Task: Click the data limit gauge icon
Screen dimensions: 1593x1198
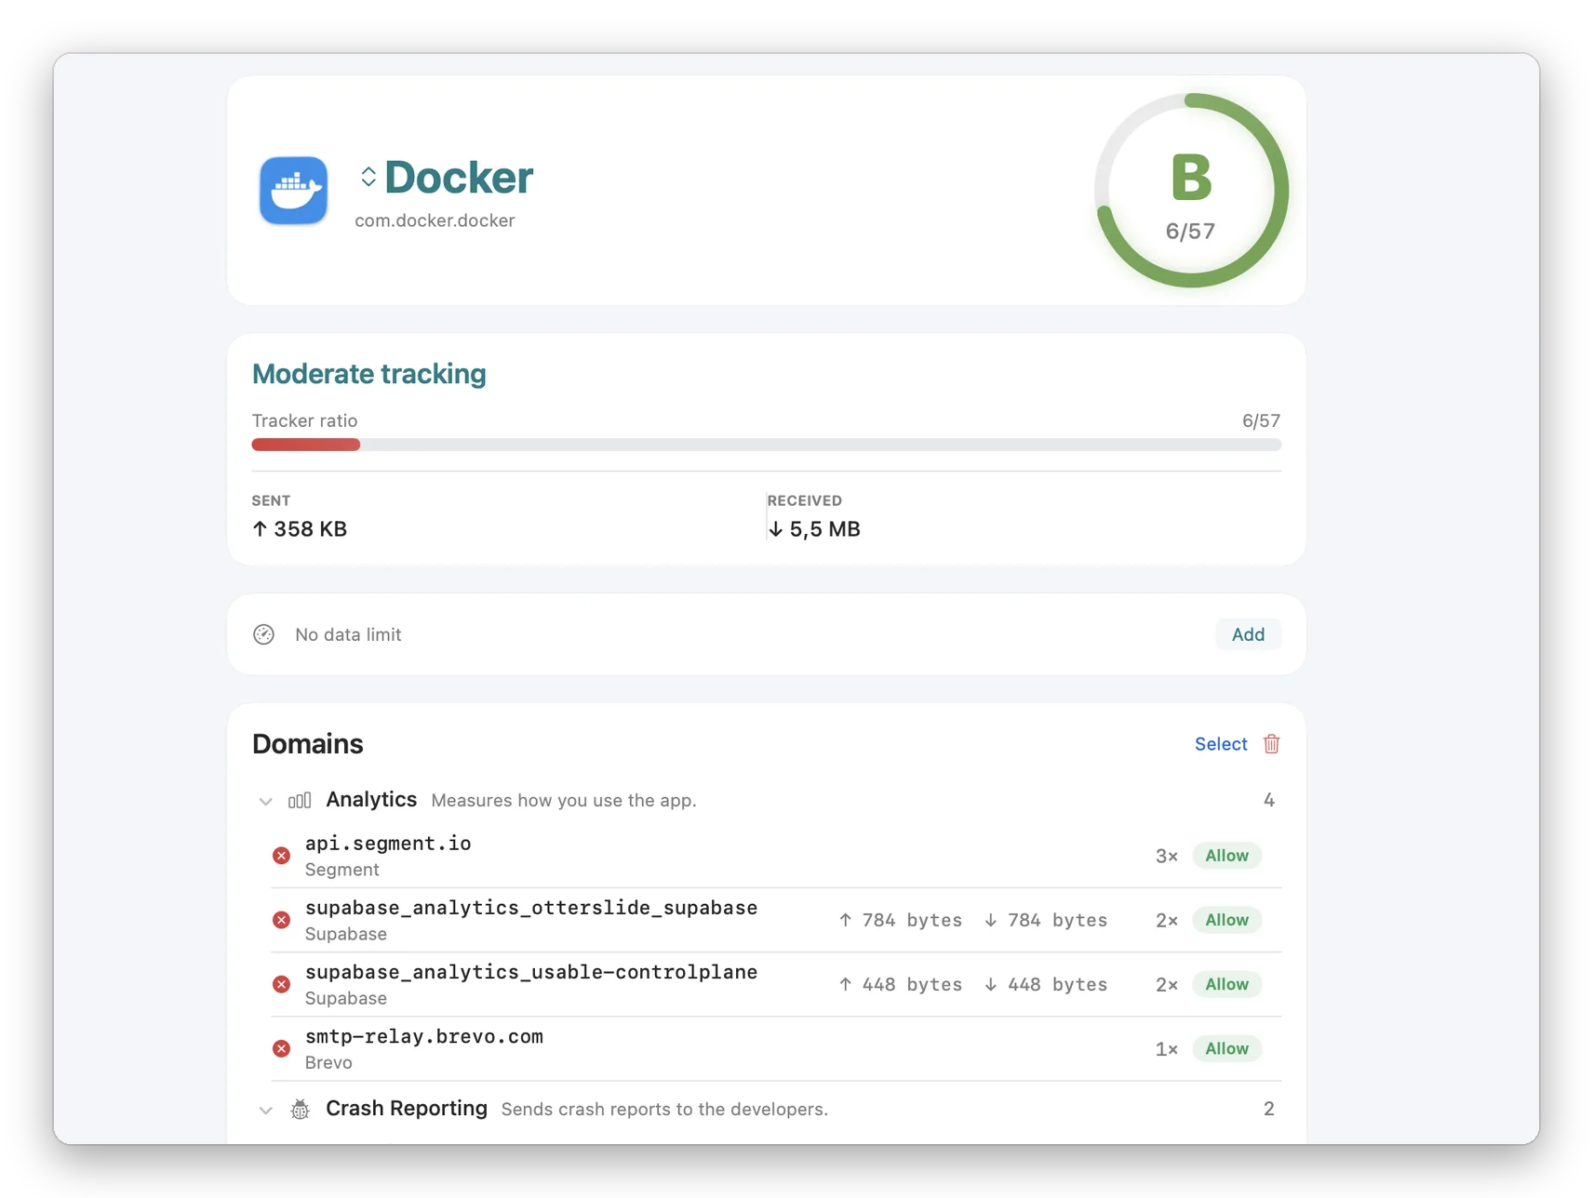Action: 264,634
